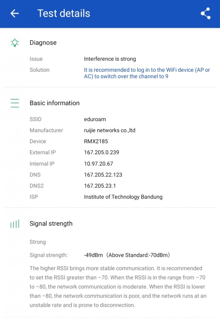The image size is (220, 318).
Task: Tap the ISP Institute of Technology Bandung
Action: 123,197
